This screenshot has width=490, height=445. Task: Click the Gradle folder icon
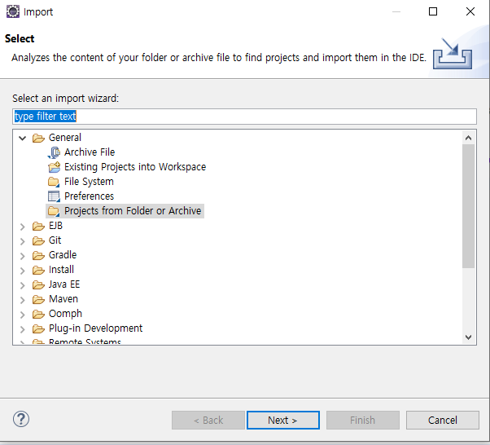click(x=38, y=255)
